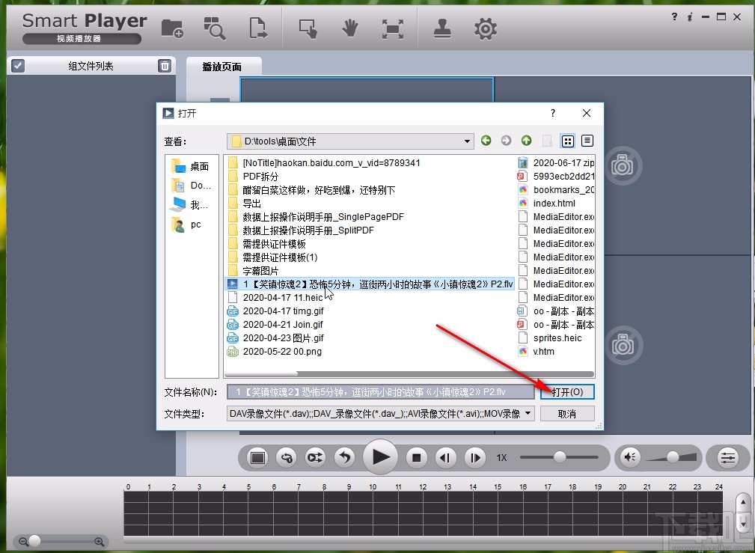Switch file dialog to detail list view
The image size is (755, 553).
click(x=587, y=141)
